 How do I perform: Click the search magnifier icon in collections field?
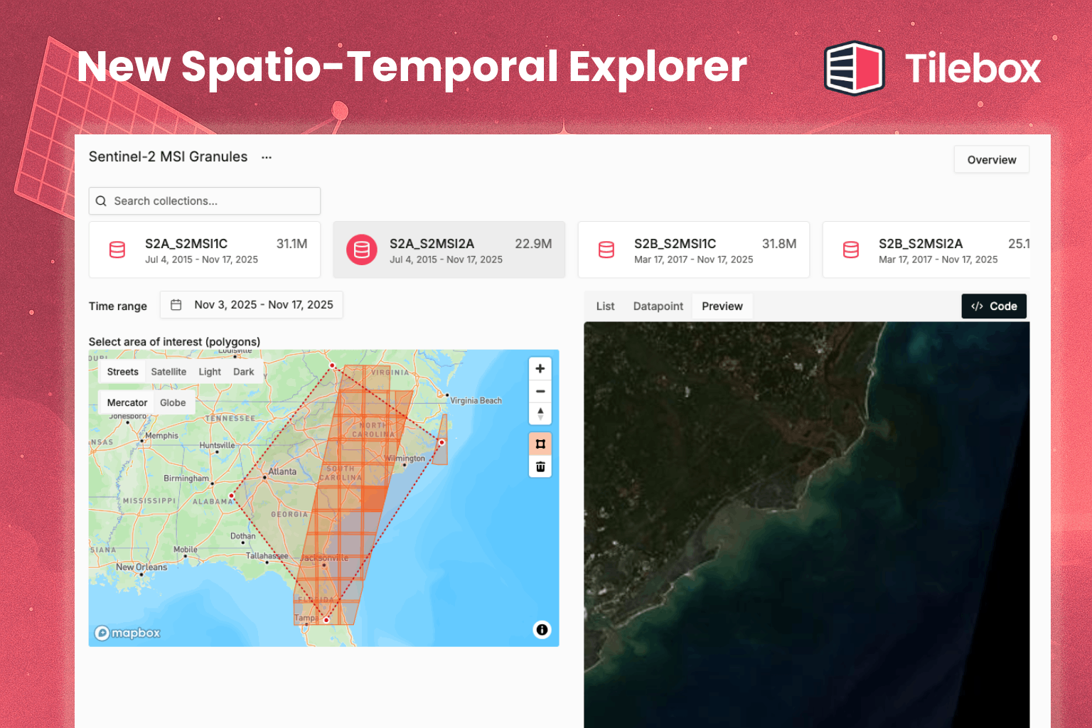(x=101, y=201)
